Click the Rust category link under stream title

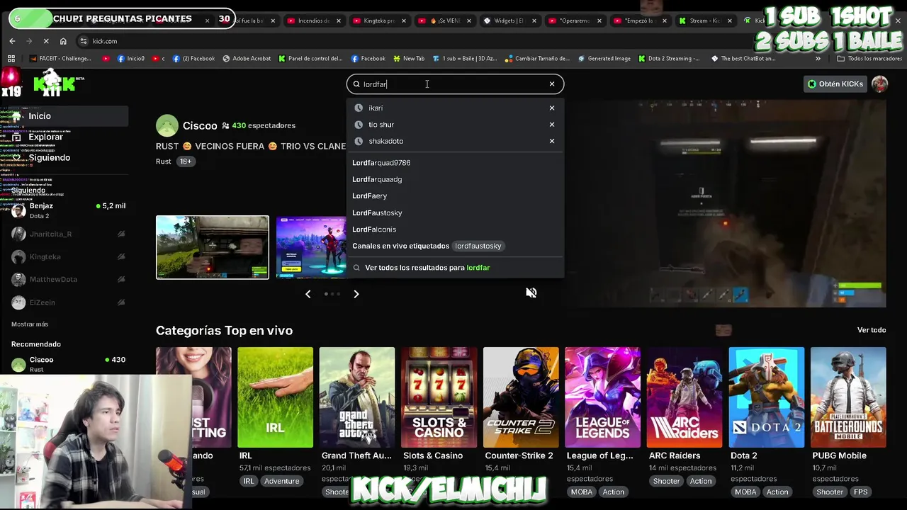pos(164,161)
